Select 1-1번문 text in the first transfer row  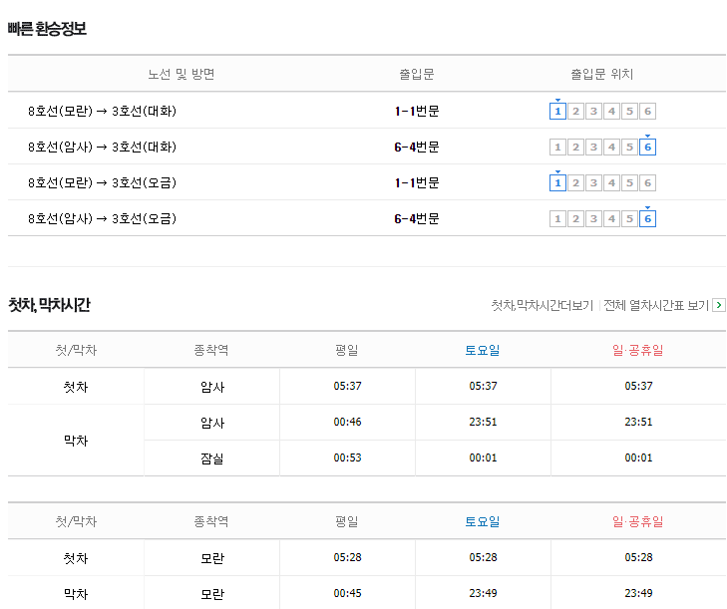[x=417, y=112]
